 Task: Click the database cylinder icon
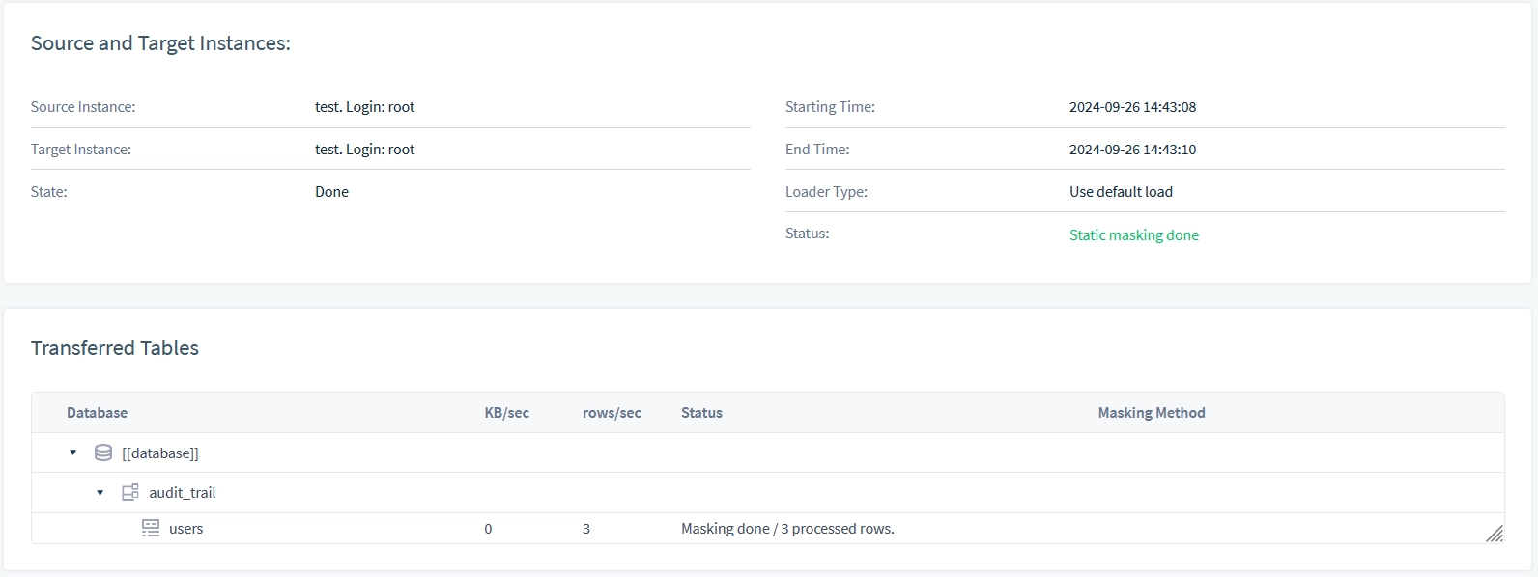click(103, 453)
